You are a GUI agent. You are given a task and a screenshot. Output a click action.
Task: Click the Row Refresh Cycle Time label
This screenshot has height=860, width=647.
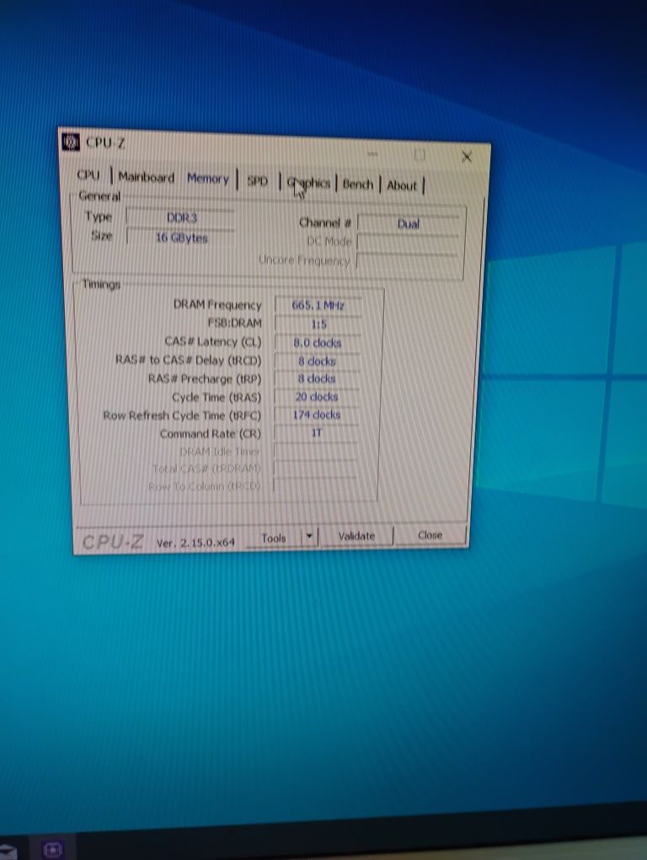[x=182, y=415]
